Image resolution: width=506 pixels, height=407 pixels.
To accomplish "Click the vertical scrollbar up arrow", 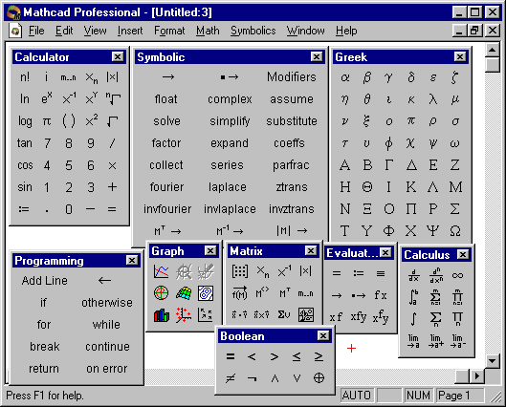I will (x=492, y=50).
